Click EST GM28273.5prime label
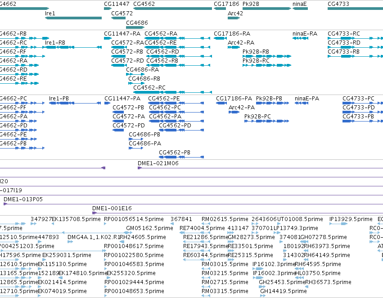This screenshot has width=383, height=298. (x=251, y=237)
